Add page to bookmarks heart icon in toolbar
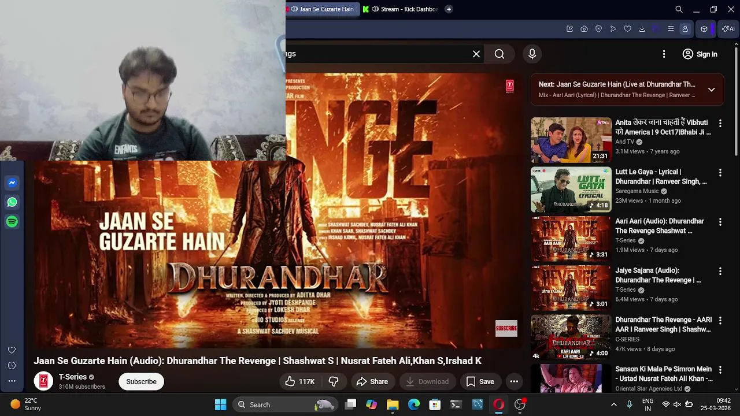Image resolution: width=740 pixels, height=416 pixels. 627,29
